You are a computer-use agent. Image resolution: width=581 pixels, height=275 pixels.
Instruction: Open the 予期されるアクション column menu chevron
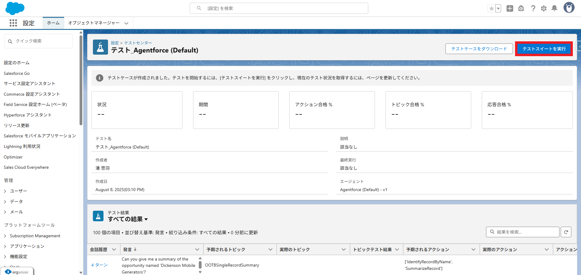coord(474,249)
